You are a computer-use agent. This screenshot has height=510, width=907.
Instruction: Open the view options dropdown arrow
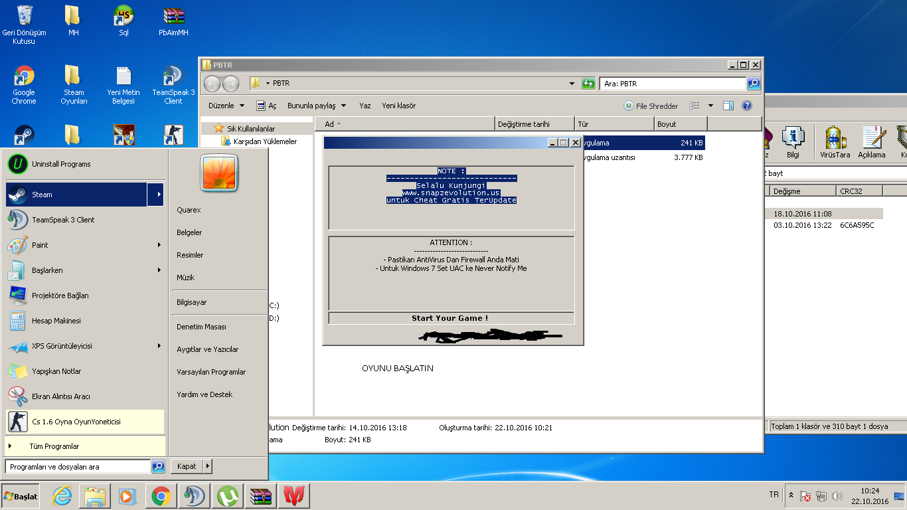710,106
